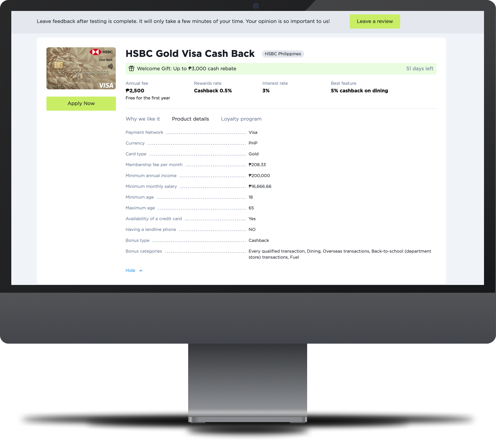The image size is (496, 441).
Task: Click the PHP currency value
Action: (253, 143)
